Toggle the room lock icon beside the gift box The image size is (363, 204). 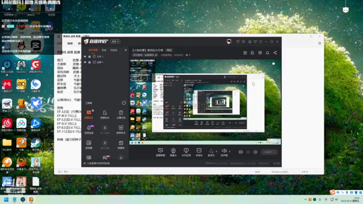tap(252, 53)
